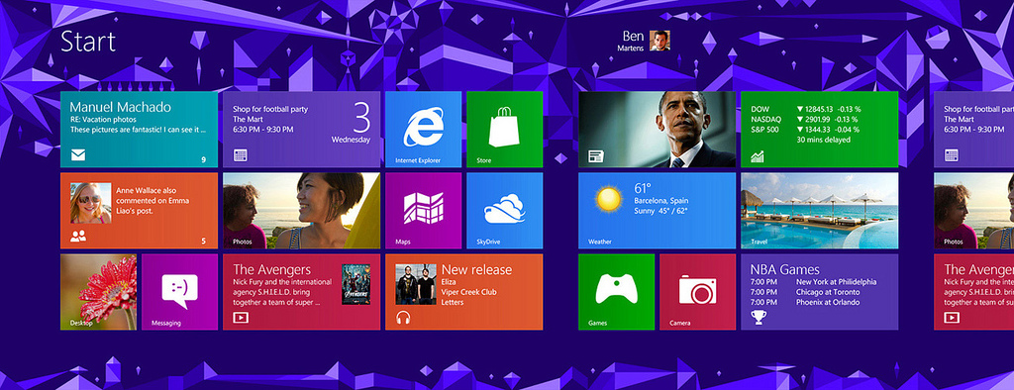
Task: Click the 'Start' screen title
Action: point(88,42)
